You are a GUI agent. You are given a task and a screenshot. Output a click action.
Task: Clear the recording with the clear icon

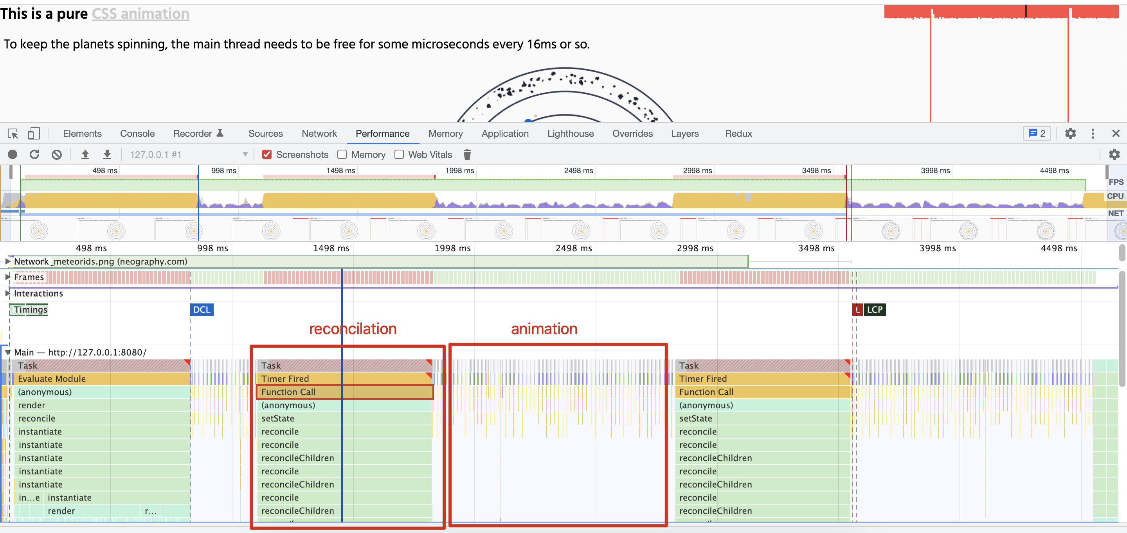(56, 155)
